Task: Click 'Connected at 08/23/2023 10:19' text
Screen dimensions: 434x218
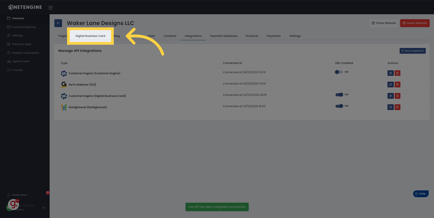Action: pyautogui.click(x=244, y=72)
